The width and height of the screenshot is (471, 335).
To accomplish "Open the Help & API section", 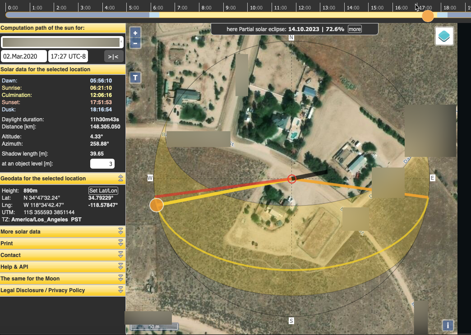I will click(63, 266).
